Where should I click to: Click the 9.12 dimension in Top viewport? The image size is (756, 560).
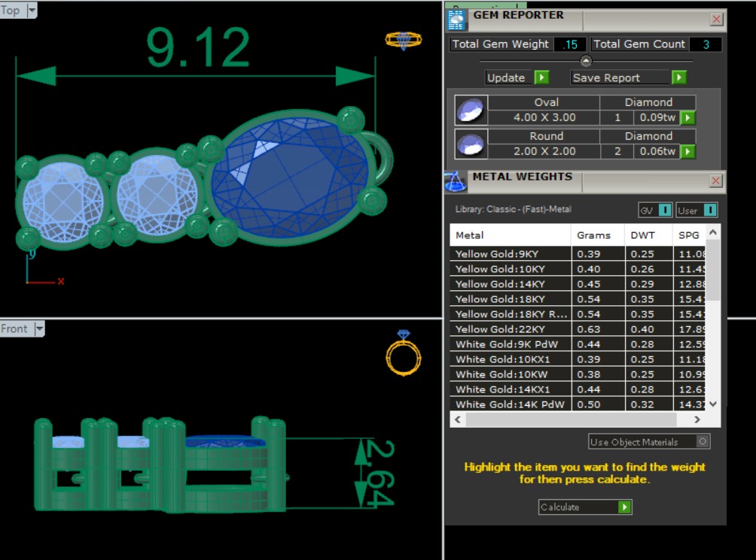click(198, 47)
